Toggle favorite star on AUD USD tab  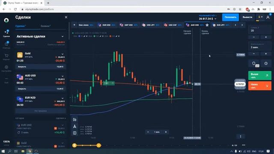coord(207,25)
